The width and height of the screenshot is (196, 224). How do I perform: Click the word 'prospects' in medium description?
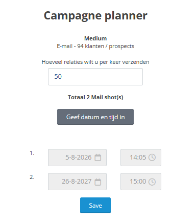(121, 47)
